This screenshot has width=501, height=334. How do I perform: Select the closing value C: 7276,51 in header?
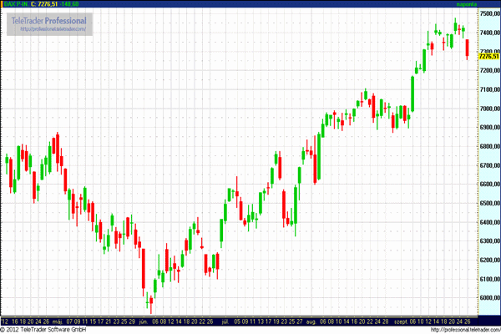tap(46, 4)
